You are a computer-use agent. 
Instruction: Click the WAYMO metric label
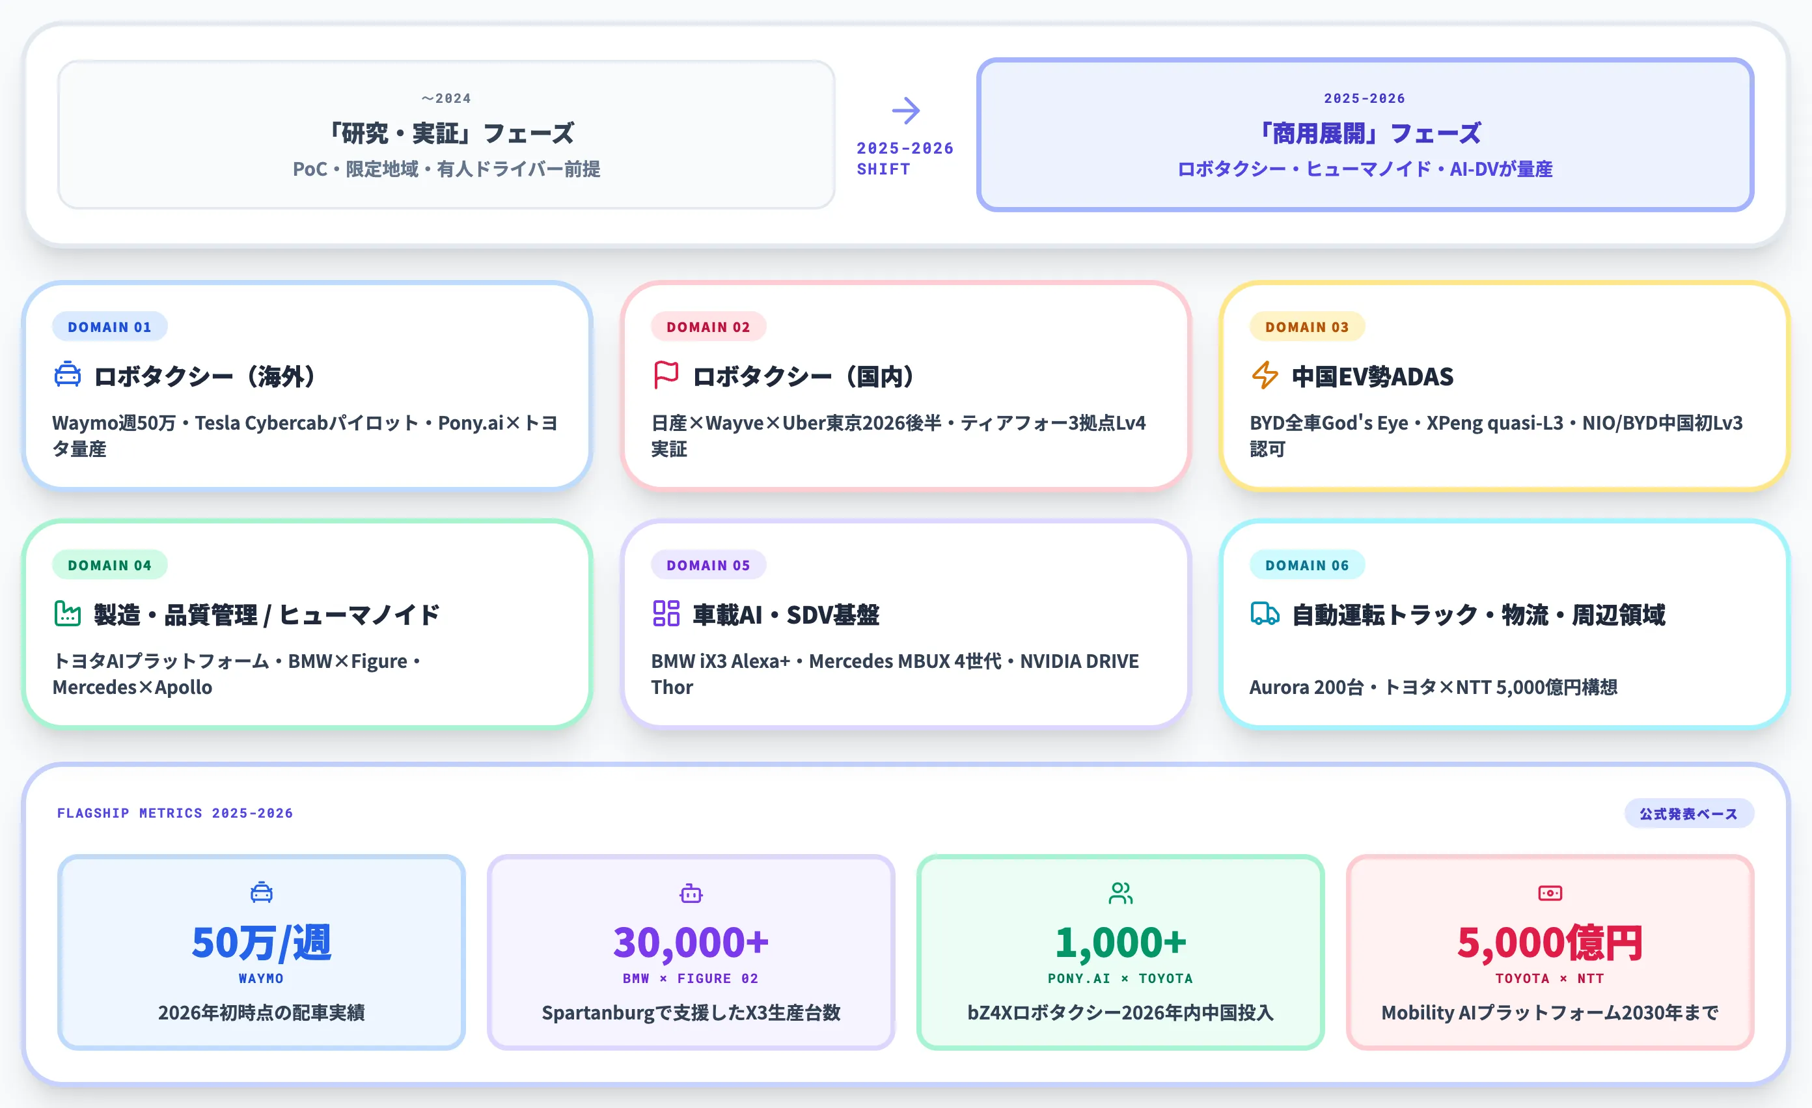[x=261, y=978]
